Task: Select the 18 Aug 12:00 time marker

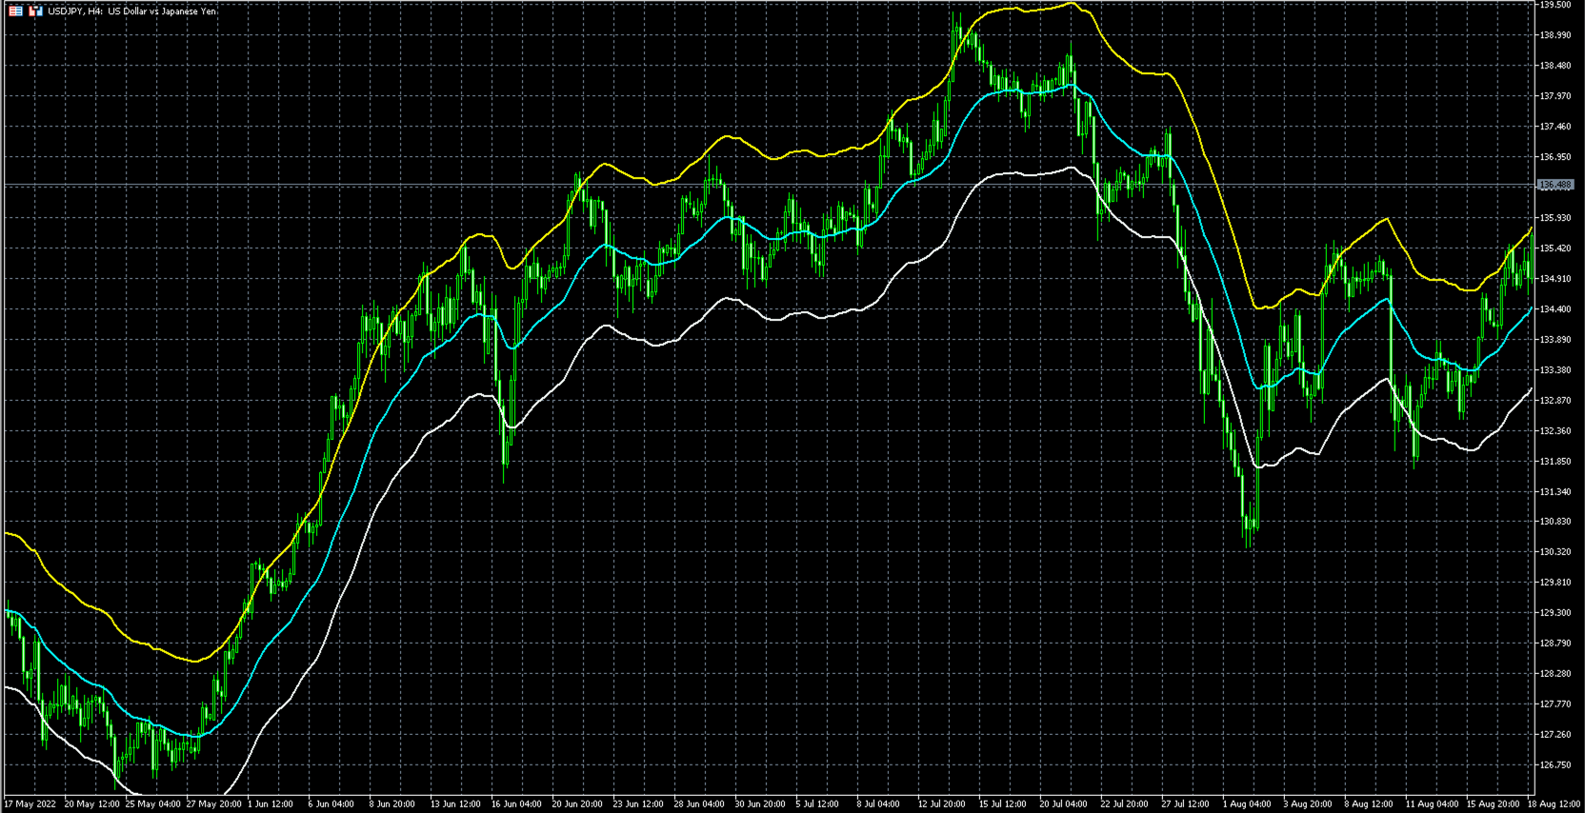Action: [1555, 804]
